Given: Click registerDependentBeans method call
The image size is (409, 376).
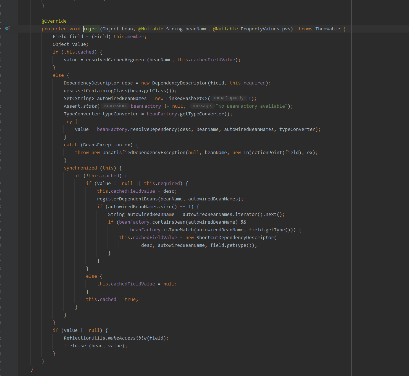Looking at the screenshot, I should (x=127, y=199).
